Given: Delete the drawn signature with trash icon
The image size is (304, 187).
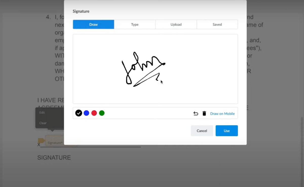Looking at the screenshot, I should pyautogui.click(x=204, y=113).
